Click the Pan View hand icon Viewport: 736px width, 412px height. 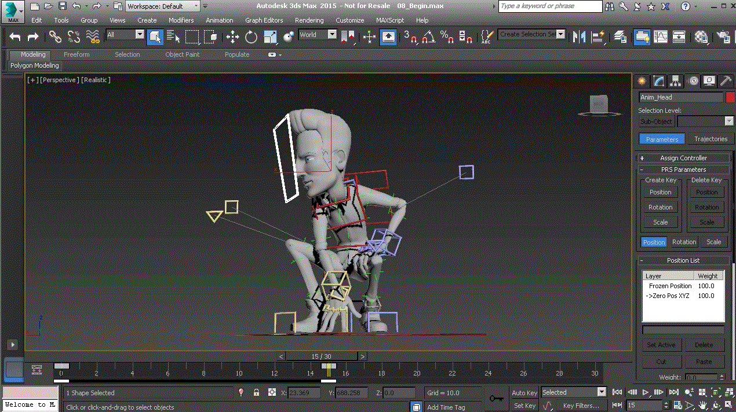point(702,405)
